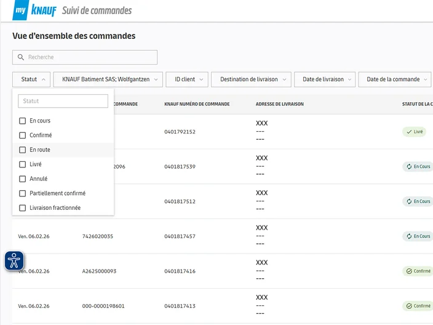Click the date in row 000-0000198601
The height and width of the screenshot is (325, 433).
coord(34,306)
